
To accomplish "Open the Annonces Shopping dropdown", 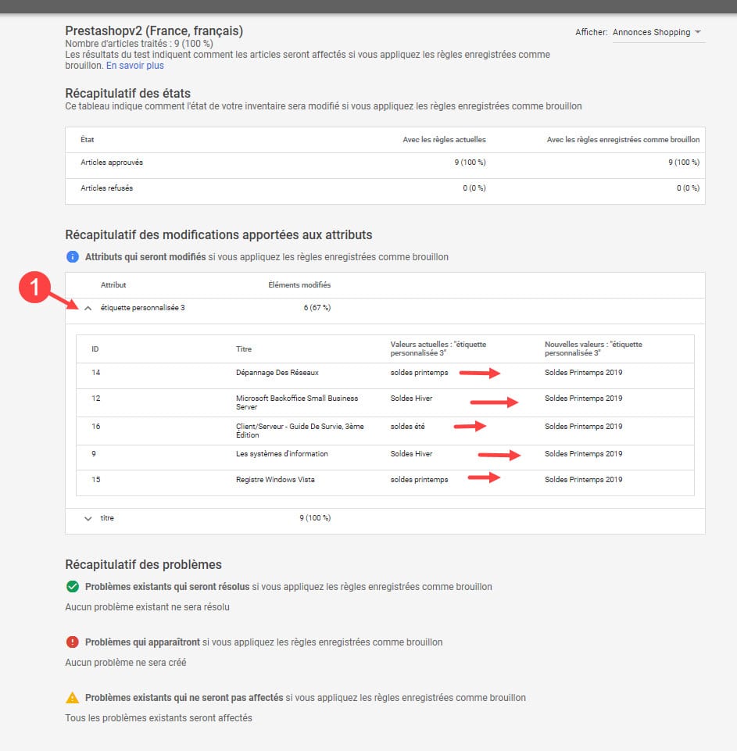I will (x=657, y=32).
